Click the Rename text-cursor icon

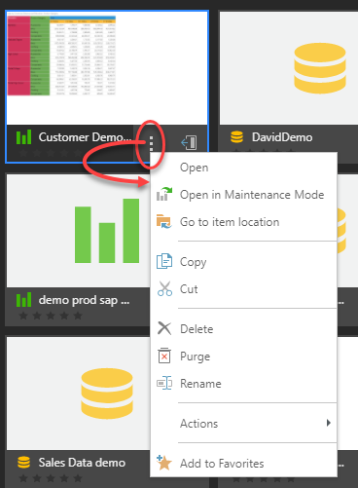pyautogui.click(x=164, y=383)
